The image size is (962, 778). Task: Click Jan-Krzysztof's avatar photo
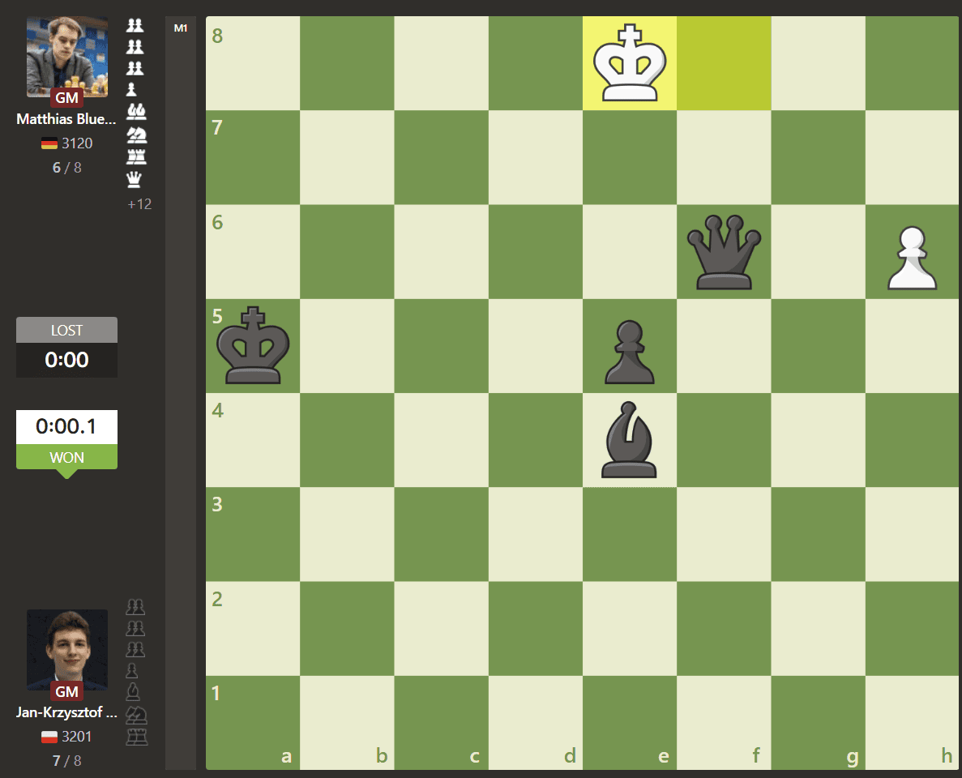tap(66, 649)
